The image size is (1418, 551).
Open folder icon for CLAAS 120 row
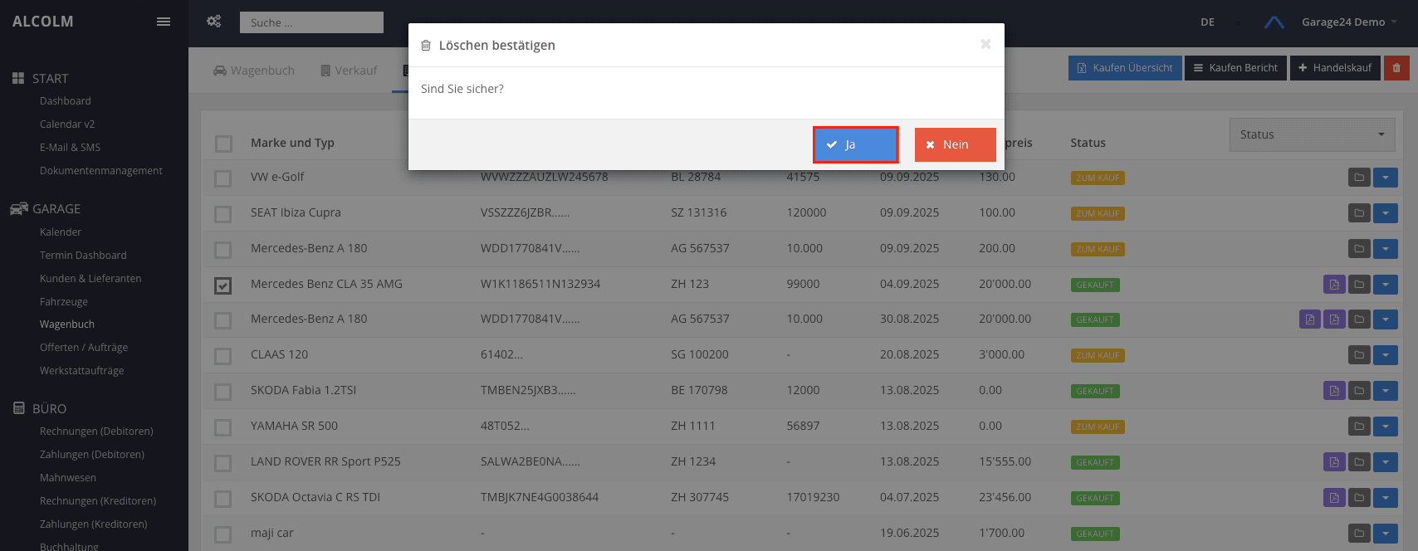click(x=1359, y=355)
